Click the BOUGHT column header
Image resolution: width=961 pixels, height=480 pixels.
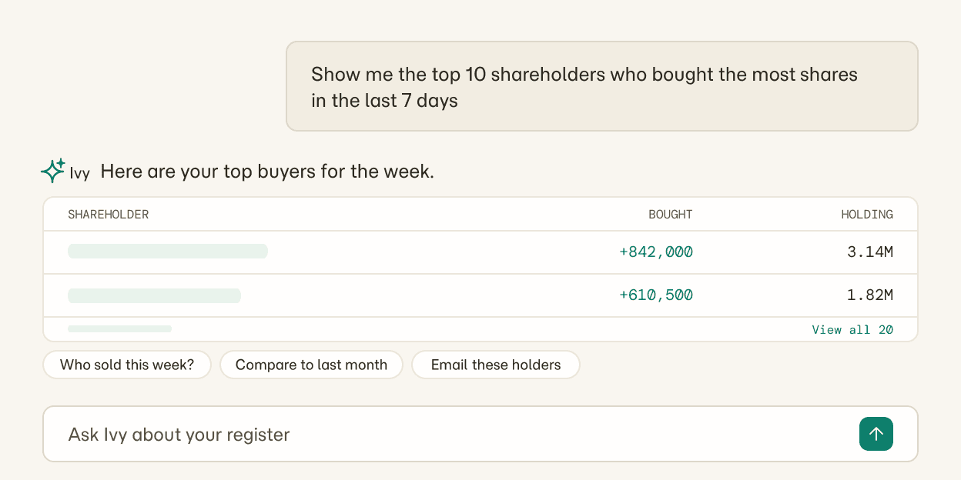670,215
